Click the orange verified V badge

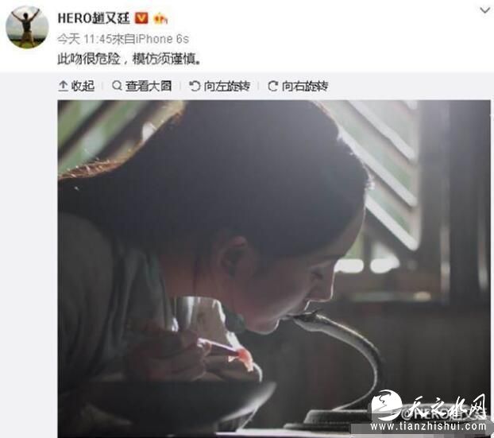(141, 18)
